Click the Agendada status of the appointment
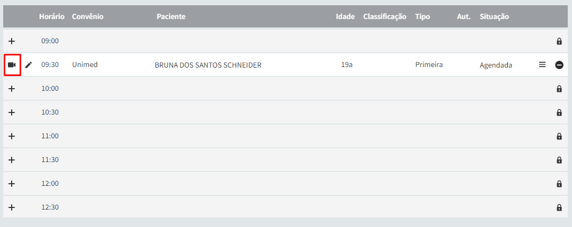 496,65
